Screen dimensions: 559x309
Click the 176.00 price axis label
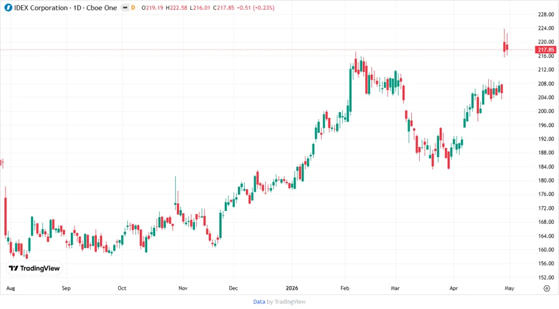[546, 194]
